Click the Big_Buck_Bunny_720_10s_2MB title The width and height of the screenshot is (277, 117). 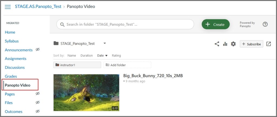(x=153, y=76)
